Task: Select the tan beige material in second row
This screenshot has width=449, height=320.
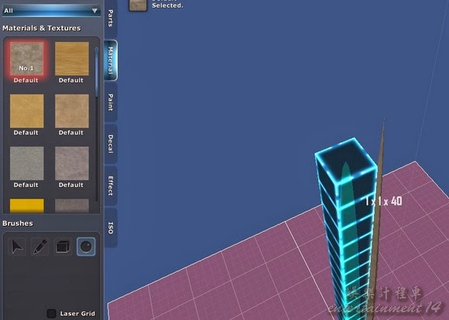Action: click(x=72, y=111)
